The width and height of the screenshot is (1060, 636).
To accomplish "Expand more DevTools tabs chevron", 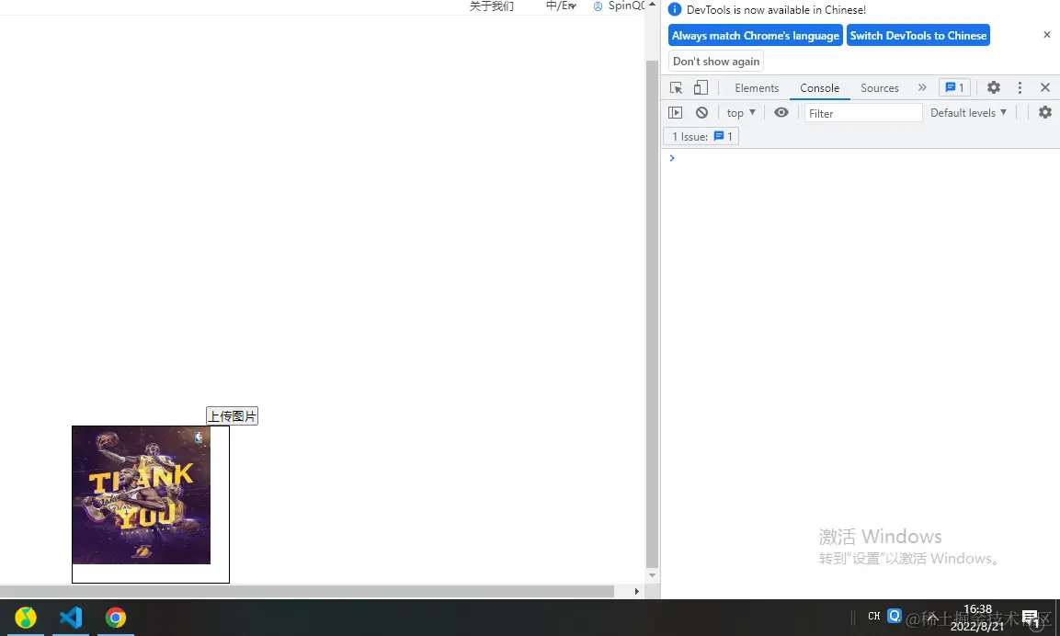I will pyautogui.click(x=921, y=87).
